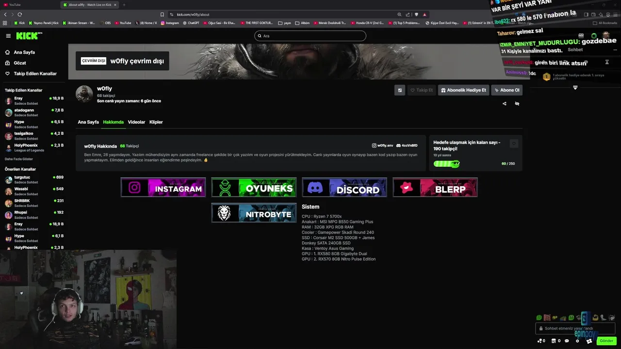Viewport: 621px width, 349px height.
Task: Click the Brave shields icon
Action: 416,15
